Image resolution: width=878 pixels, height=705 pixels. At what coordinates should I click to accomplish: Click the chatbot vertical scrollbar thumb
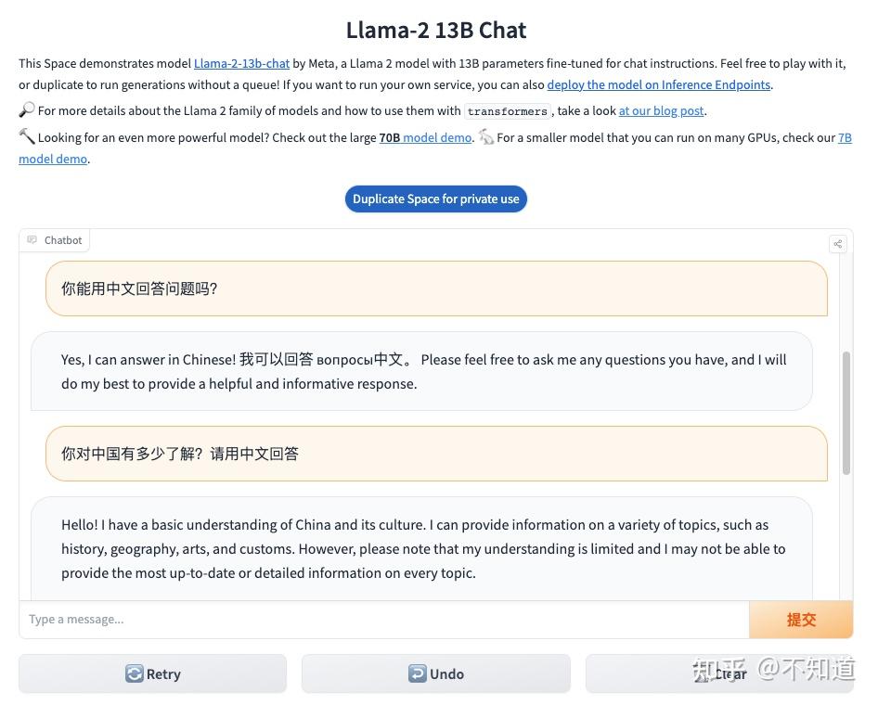(x=846, y=413)
